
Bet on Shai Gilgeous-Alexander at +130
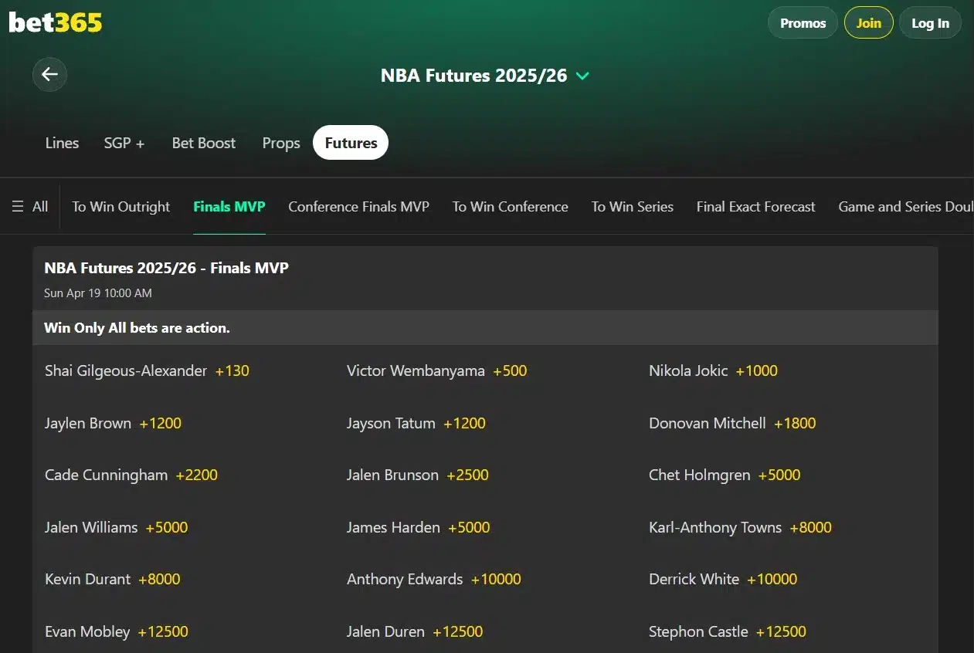146,370
